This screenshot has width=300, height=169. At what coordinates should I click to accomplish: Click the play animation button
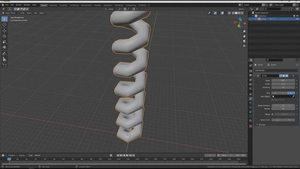point(127,155)
